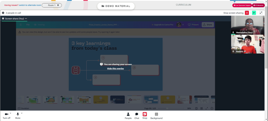Click Page 98 / 123 indicator
This screenshot has width=268, height=121.
[x=150, y=108]
